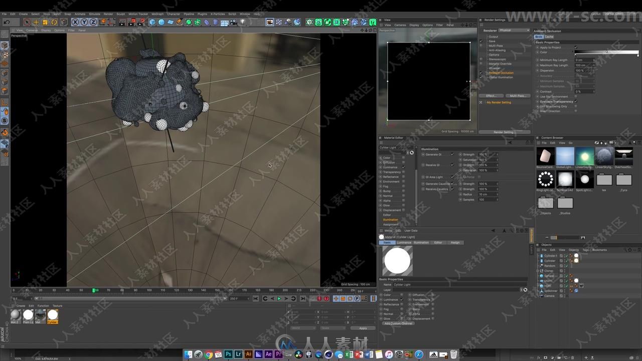The width and height of the screenshot is (642, 361).
Task: Open Edit Render Settings icon
Action: (x=141, y=22)
